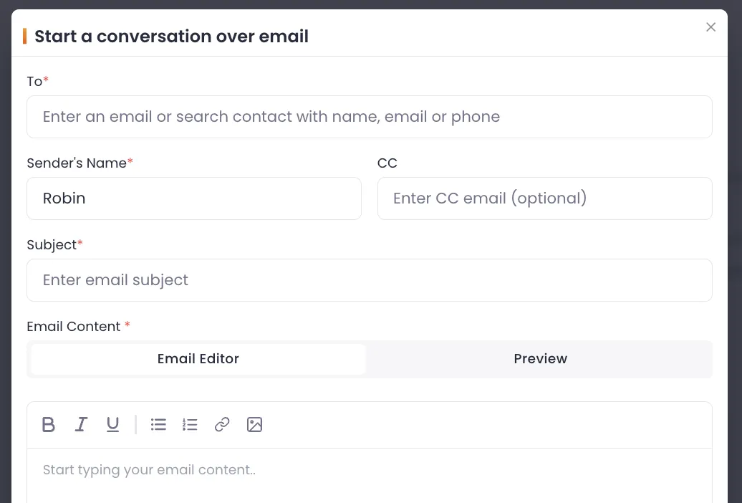Focus the To recipient search field
Image resolution: width=742 pixels, height=503 pixels.
(370, 117)
